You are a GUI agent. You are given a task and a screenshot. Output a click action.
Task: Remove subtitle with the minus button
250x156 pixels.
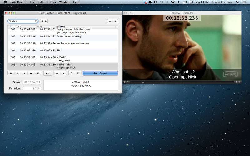tap(110, 21)
